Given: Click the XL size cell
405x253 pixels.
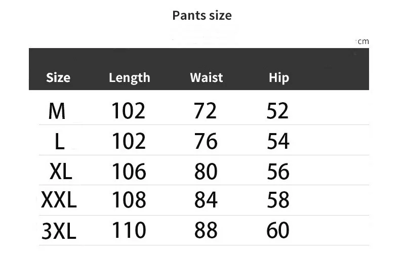Looking at the screenshot, I should tap(60, 172).
